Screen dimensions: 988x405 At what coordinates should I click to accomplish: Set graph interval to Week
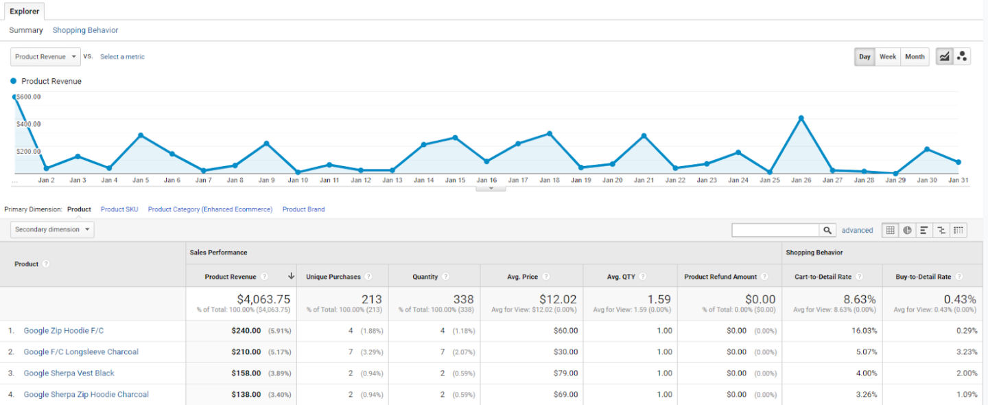click(x=888, y=57)
